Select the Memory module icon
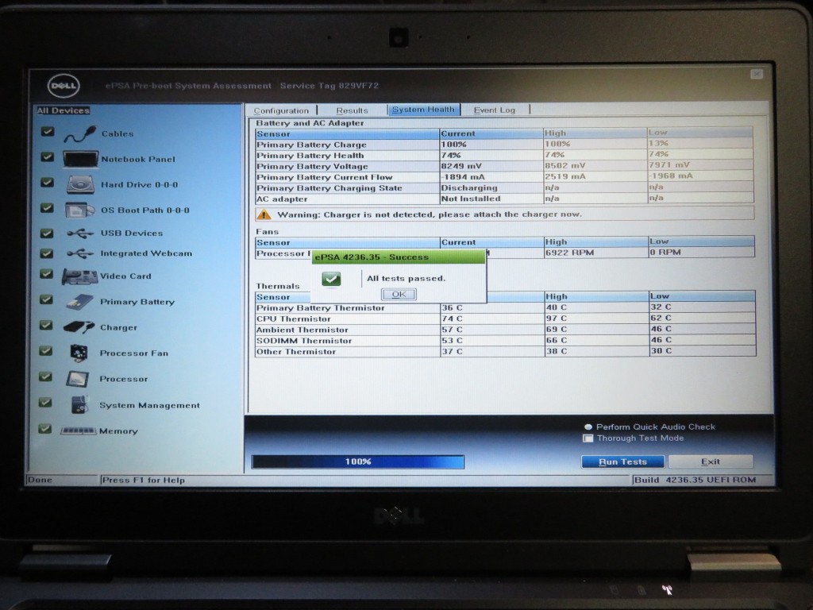 [79, 430]
